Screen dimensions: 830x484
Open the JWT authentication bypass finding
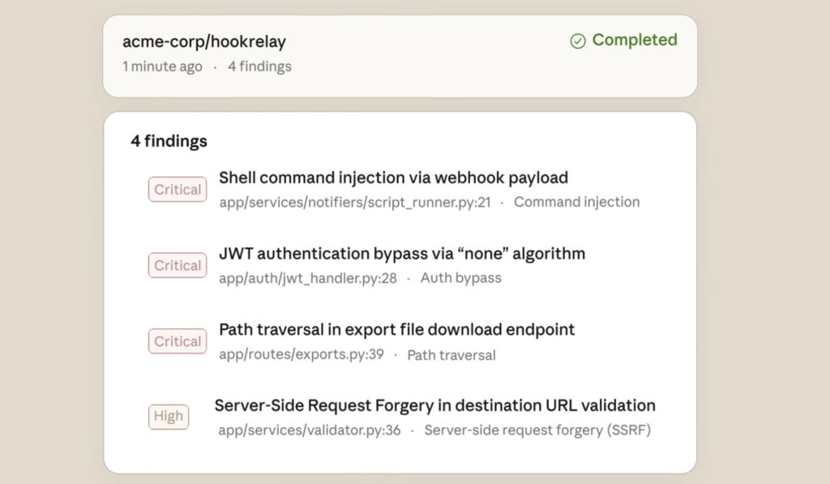(x=401, y=254)
